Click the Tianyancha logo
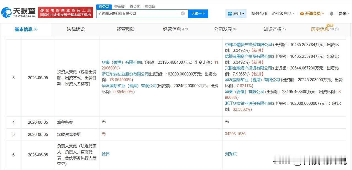Viewport: 352px width, 170px height. pyautogui.click(x=18, y=12)
